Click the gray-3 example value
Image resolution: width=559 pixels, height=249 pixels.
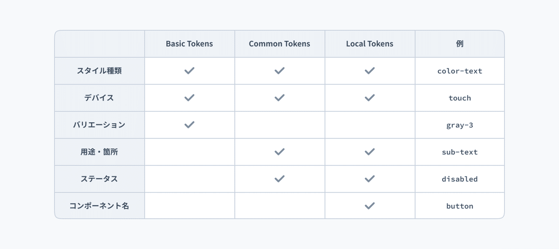(x=460, y=125)
